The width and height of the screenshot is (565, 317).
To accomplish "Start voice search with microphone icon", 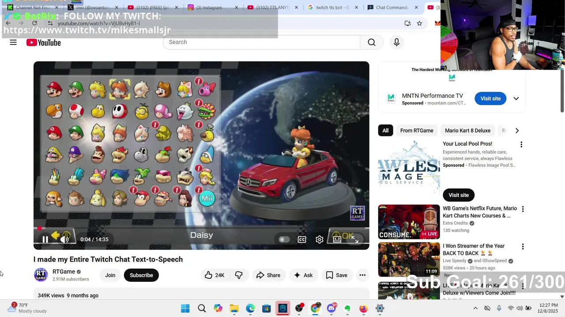I will click(x=396, y=42).
